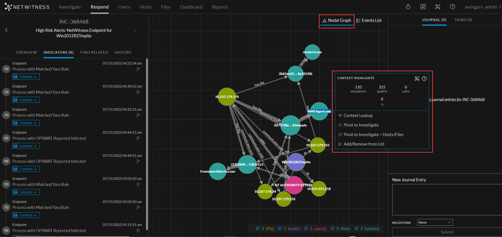Open the configure sliders icon in header
The height and width of the screenshot is (237, 502).
(x=423, y=7)
